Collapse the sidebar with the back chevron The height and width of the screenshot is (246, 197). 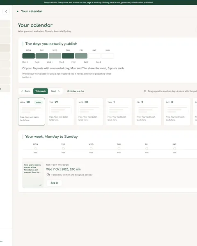click(6, 11)
